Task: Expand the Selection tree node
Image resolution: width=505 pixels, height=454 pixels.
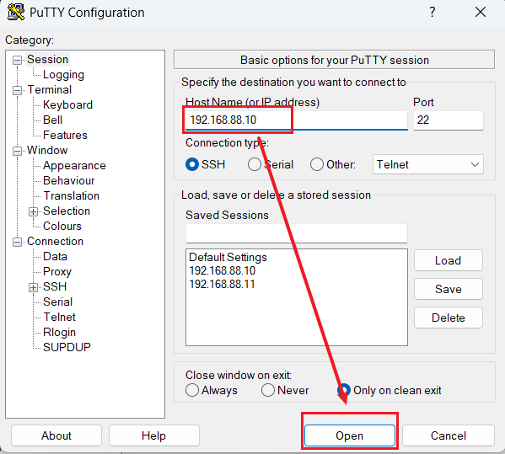Action: [33, 211]
